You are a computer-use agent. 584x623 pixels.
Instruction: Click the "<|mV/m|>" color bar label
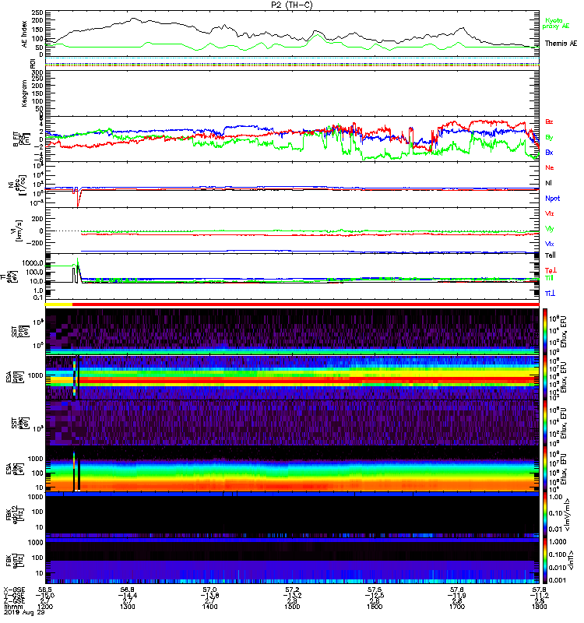point(568,515)
